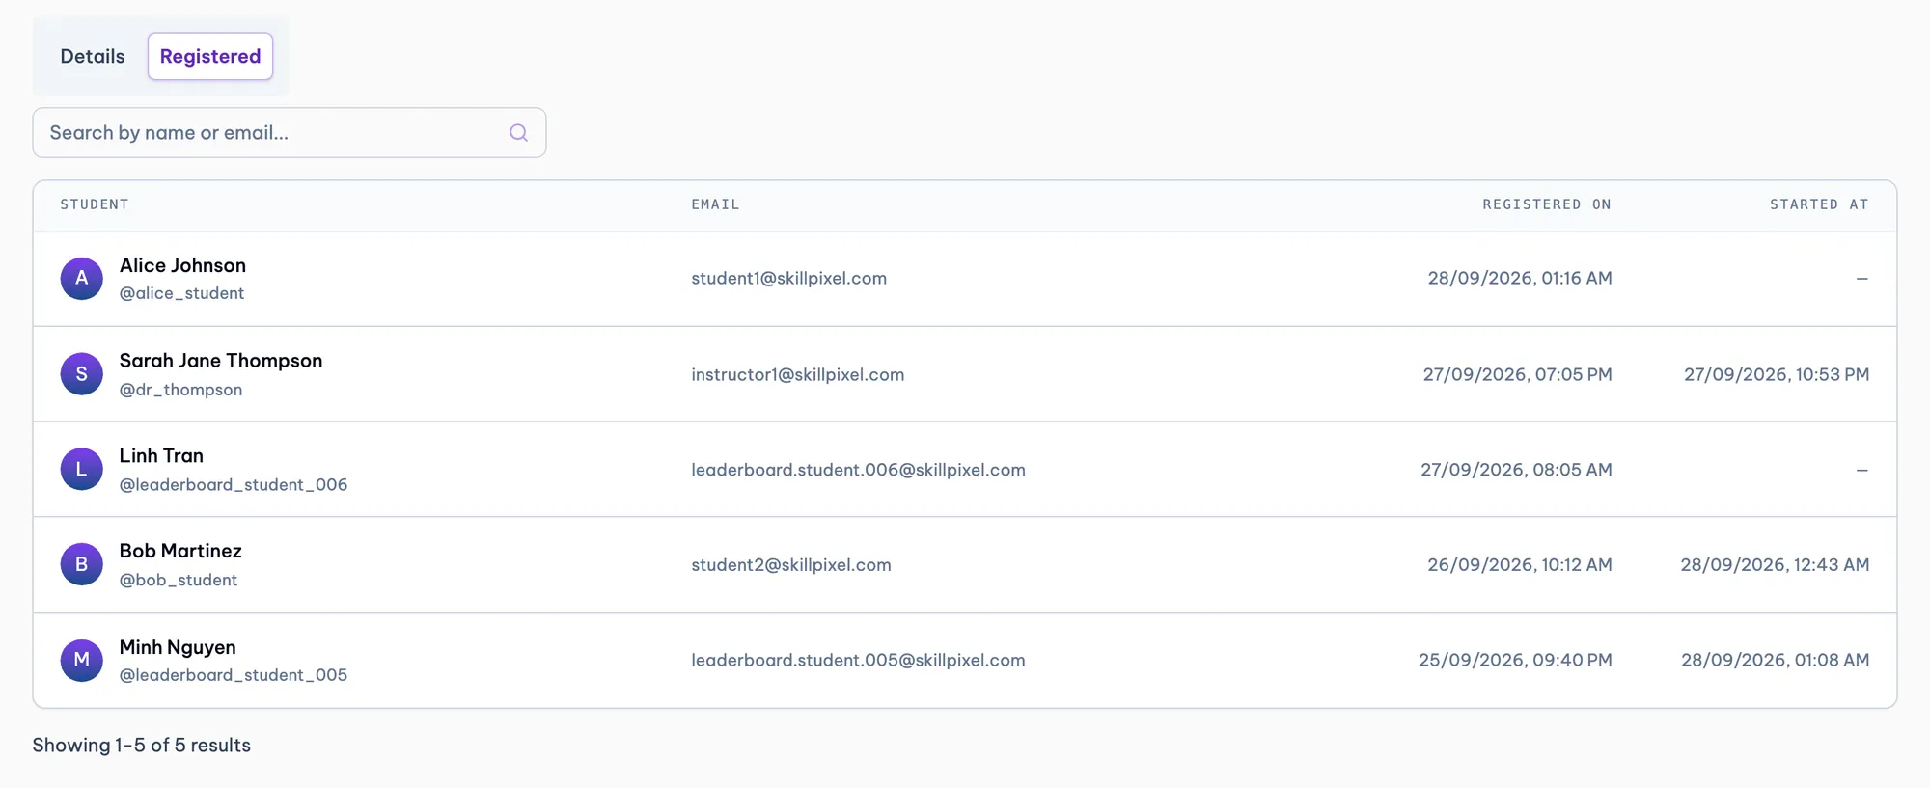Select the Linh Tran student name

coord(161,456)
